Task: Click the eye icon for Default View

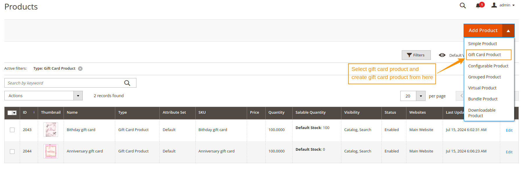Action: coord(442,55)
